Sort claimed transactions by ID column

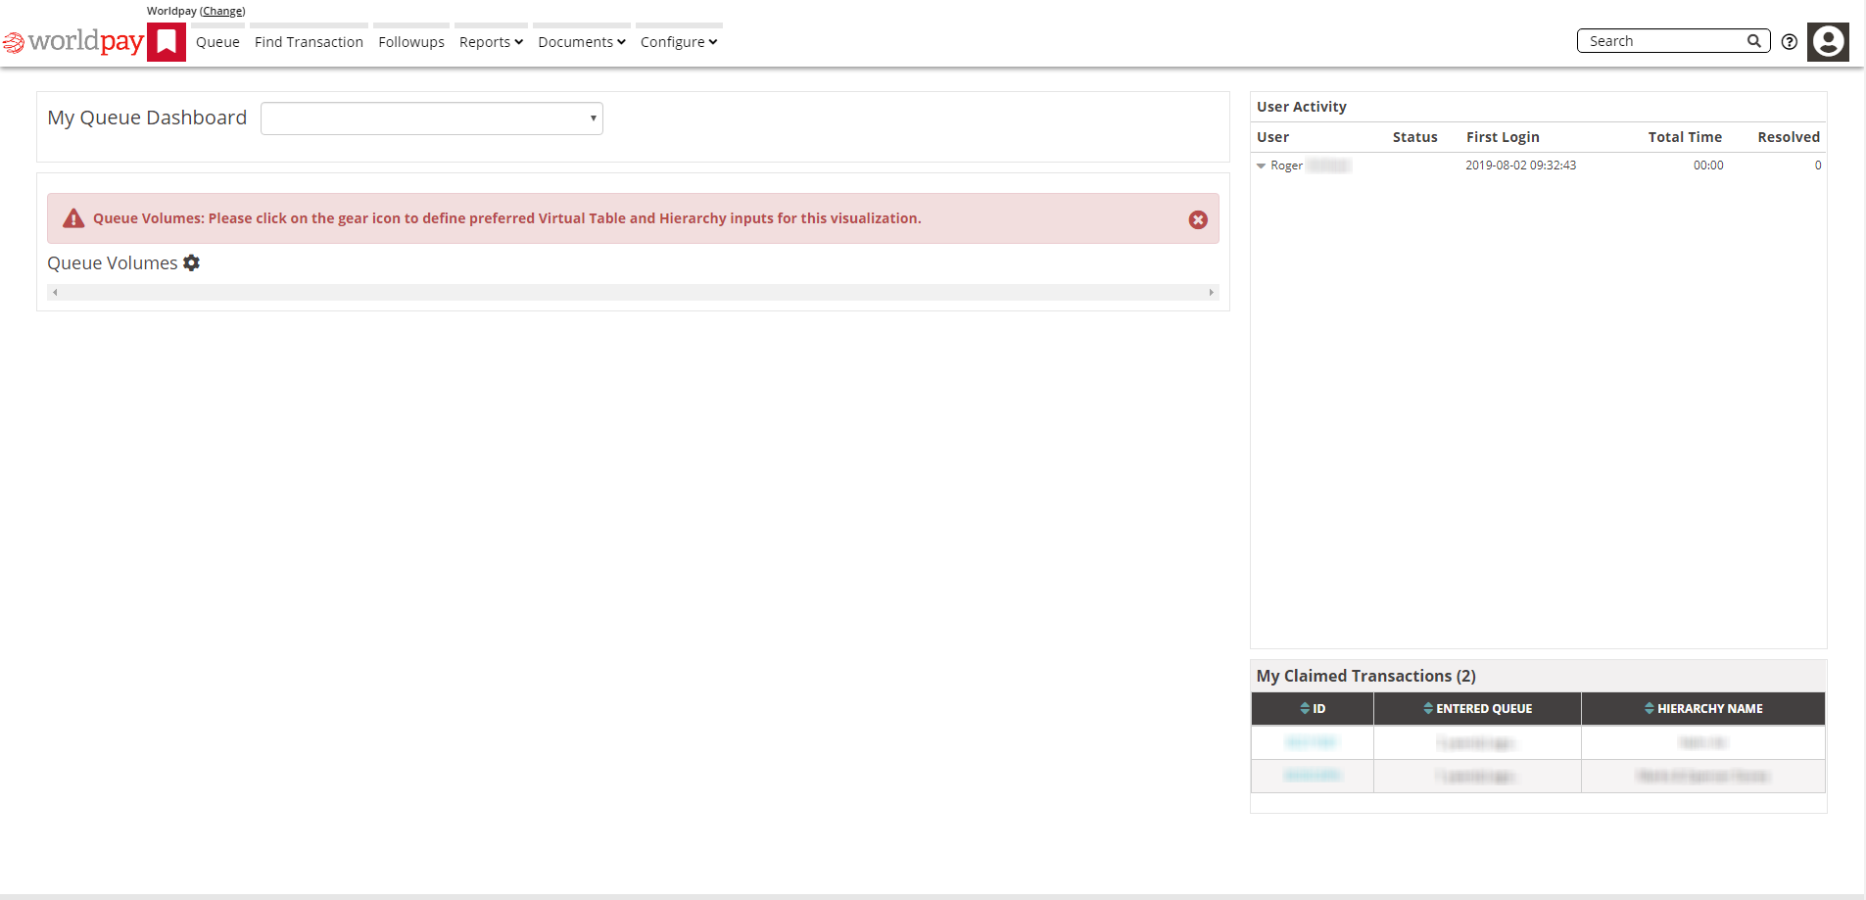[x=1312, y=708]
